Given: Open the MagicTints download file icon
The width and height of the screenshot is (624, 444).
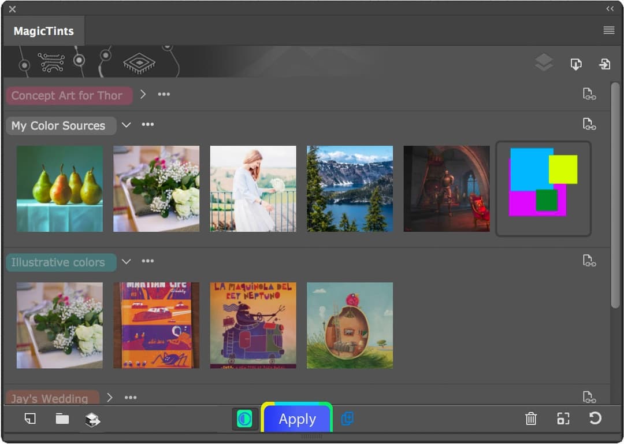Looking at the screenshot, I should point(575,64).
